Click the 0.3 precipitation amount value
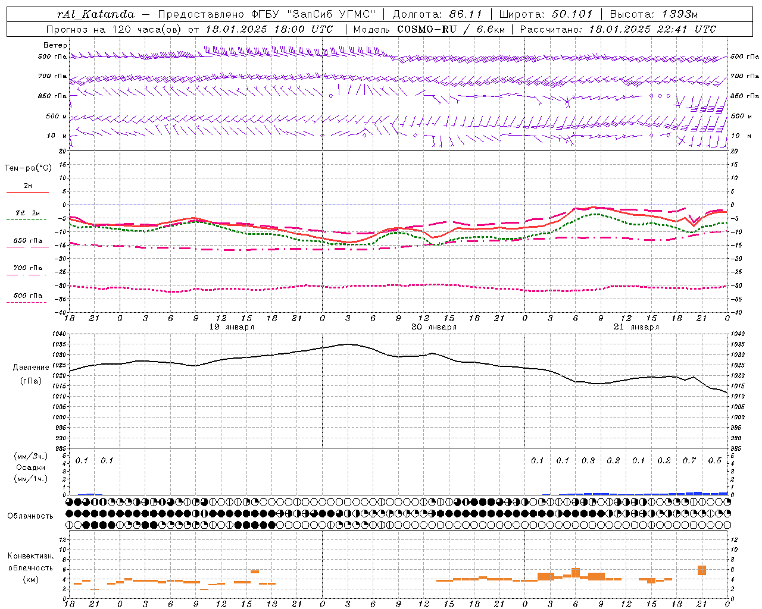The image size is (762, 609). tap(588, 461)
